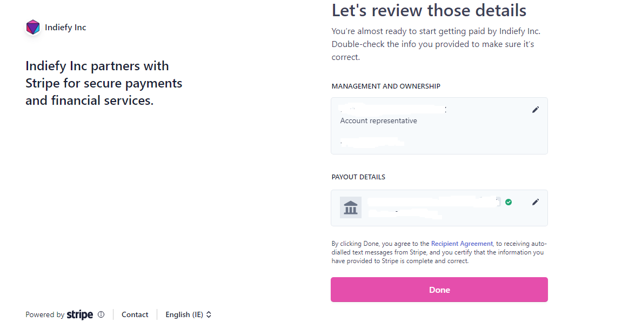Click the Management and Ownership heading
Viewport: 622px width, 329px height.
[x=386, y=86]
